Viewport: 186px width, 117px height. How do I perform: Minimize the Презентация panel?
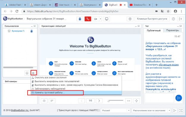[136, 26]
